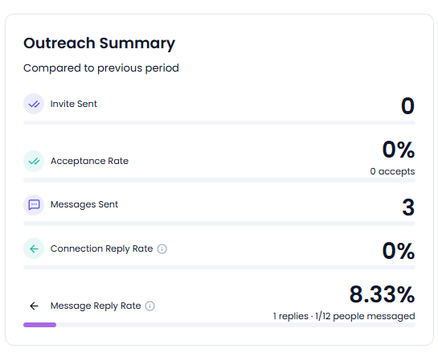
Task: Click the Message Reply Rate arrow icon
Action: click(34, 306)
